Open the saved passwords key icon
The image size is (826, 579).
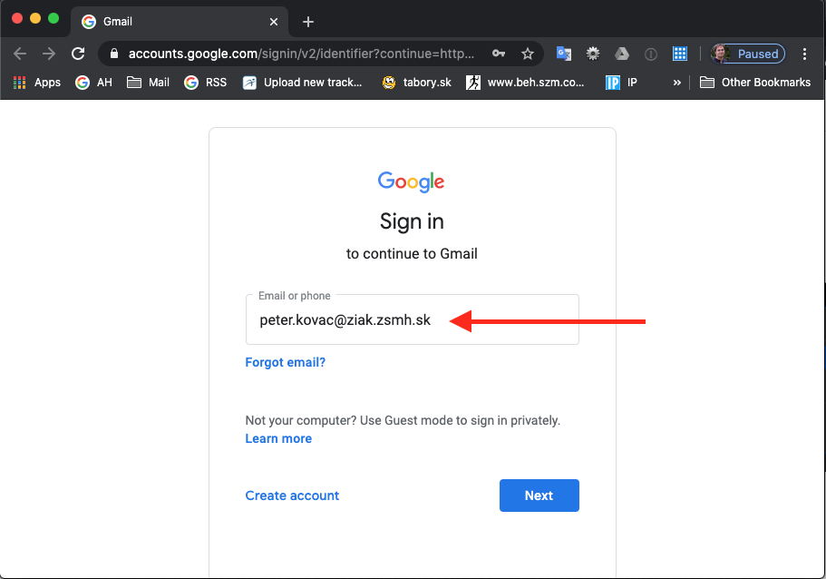click(x=499, y=54)
